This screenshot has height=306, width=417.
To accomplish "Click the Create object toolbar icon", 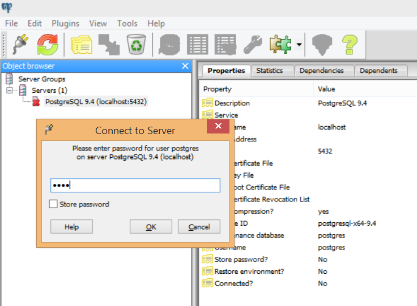I will tap(109, 45).
